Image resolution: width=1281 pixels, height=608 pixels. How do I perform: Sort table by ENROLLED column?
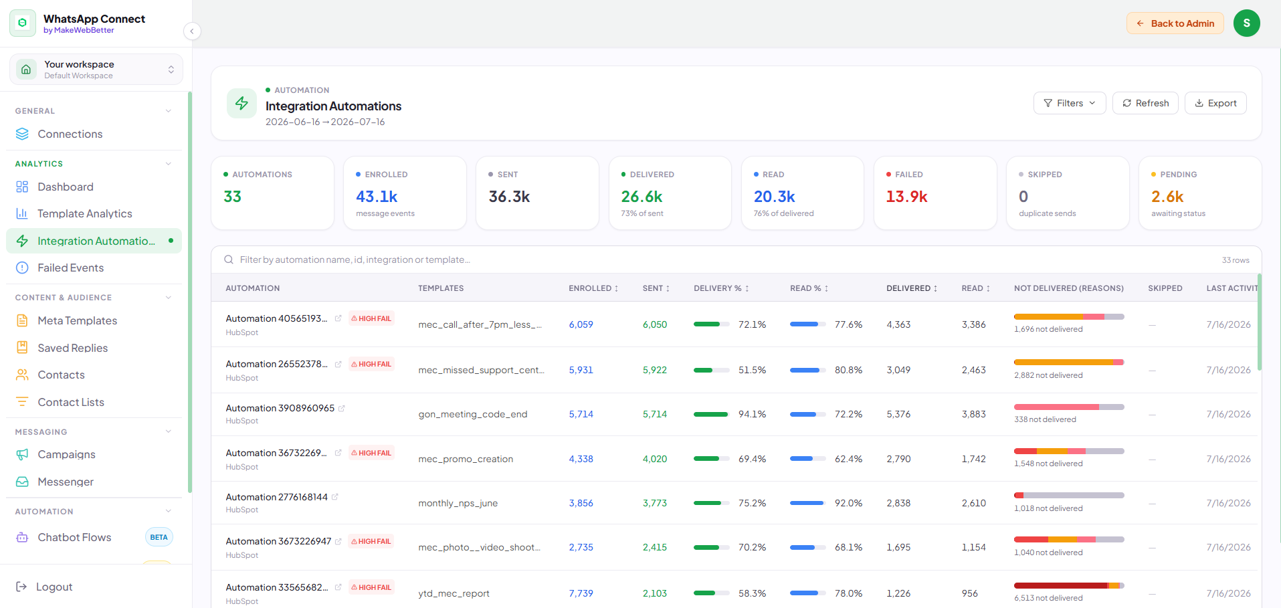click(593, 288)
